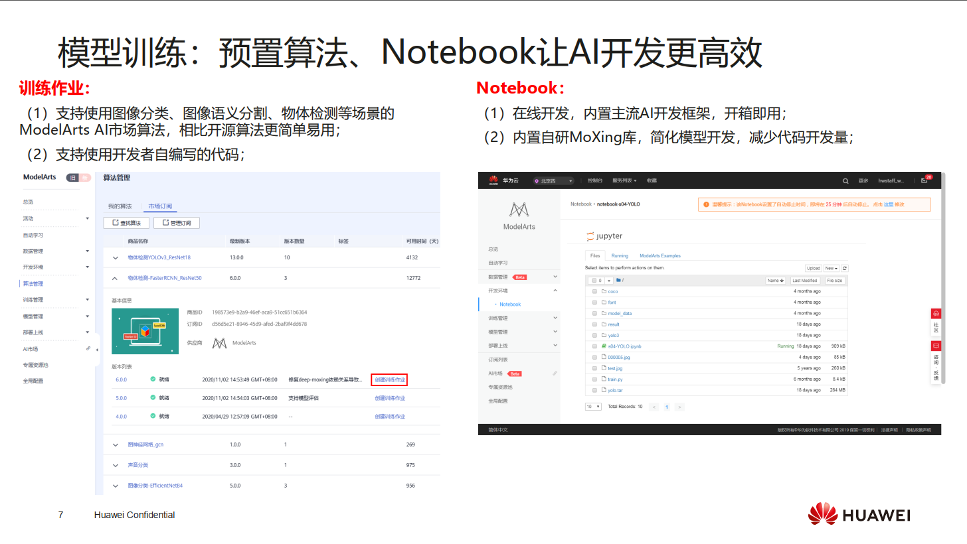
Task: Open the coco folder icon
Action: (604, 291)
